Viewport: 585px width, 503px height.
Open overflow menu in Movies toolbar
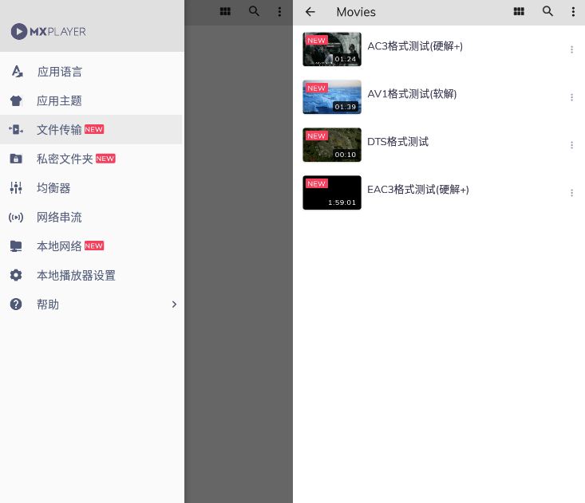pyautogui.click(x=573, y=12)
